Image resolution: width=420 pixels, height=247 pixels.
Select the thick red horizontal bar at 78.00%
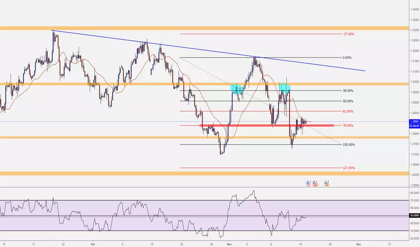pyautogui.click(x=267, y=125)
